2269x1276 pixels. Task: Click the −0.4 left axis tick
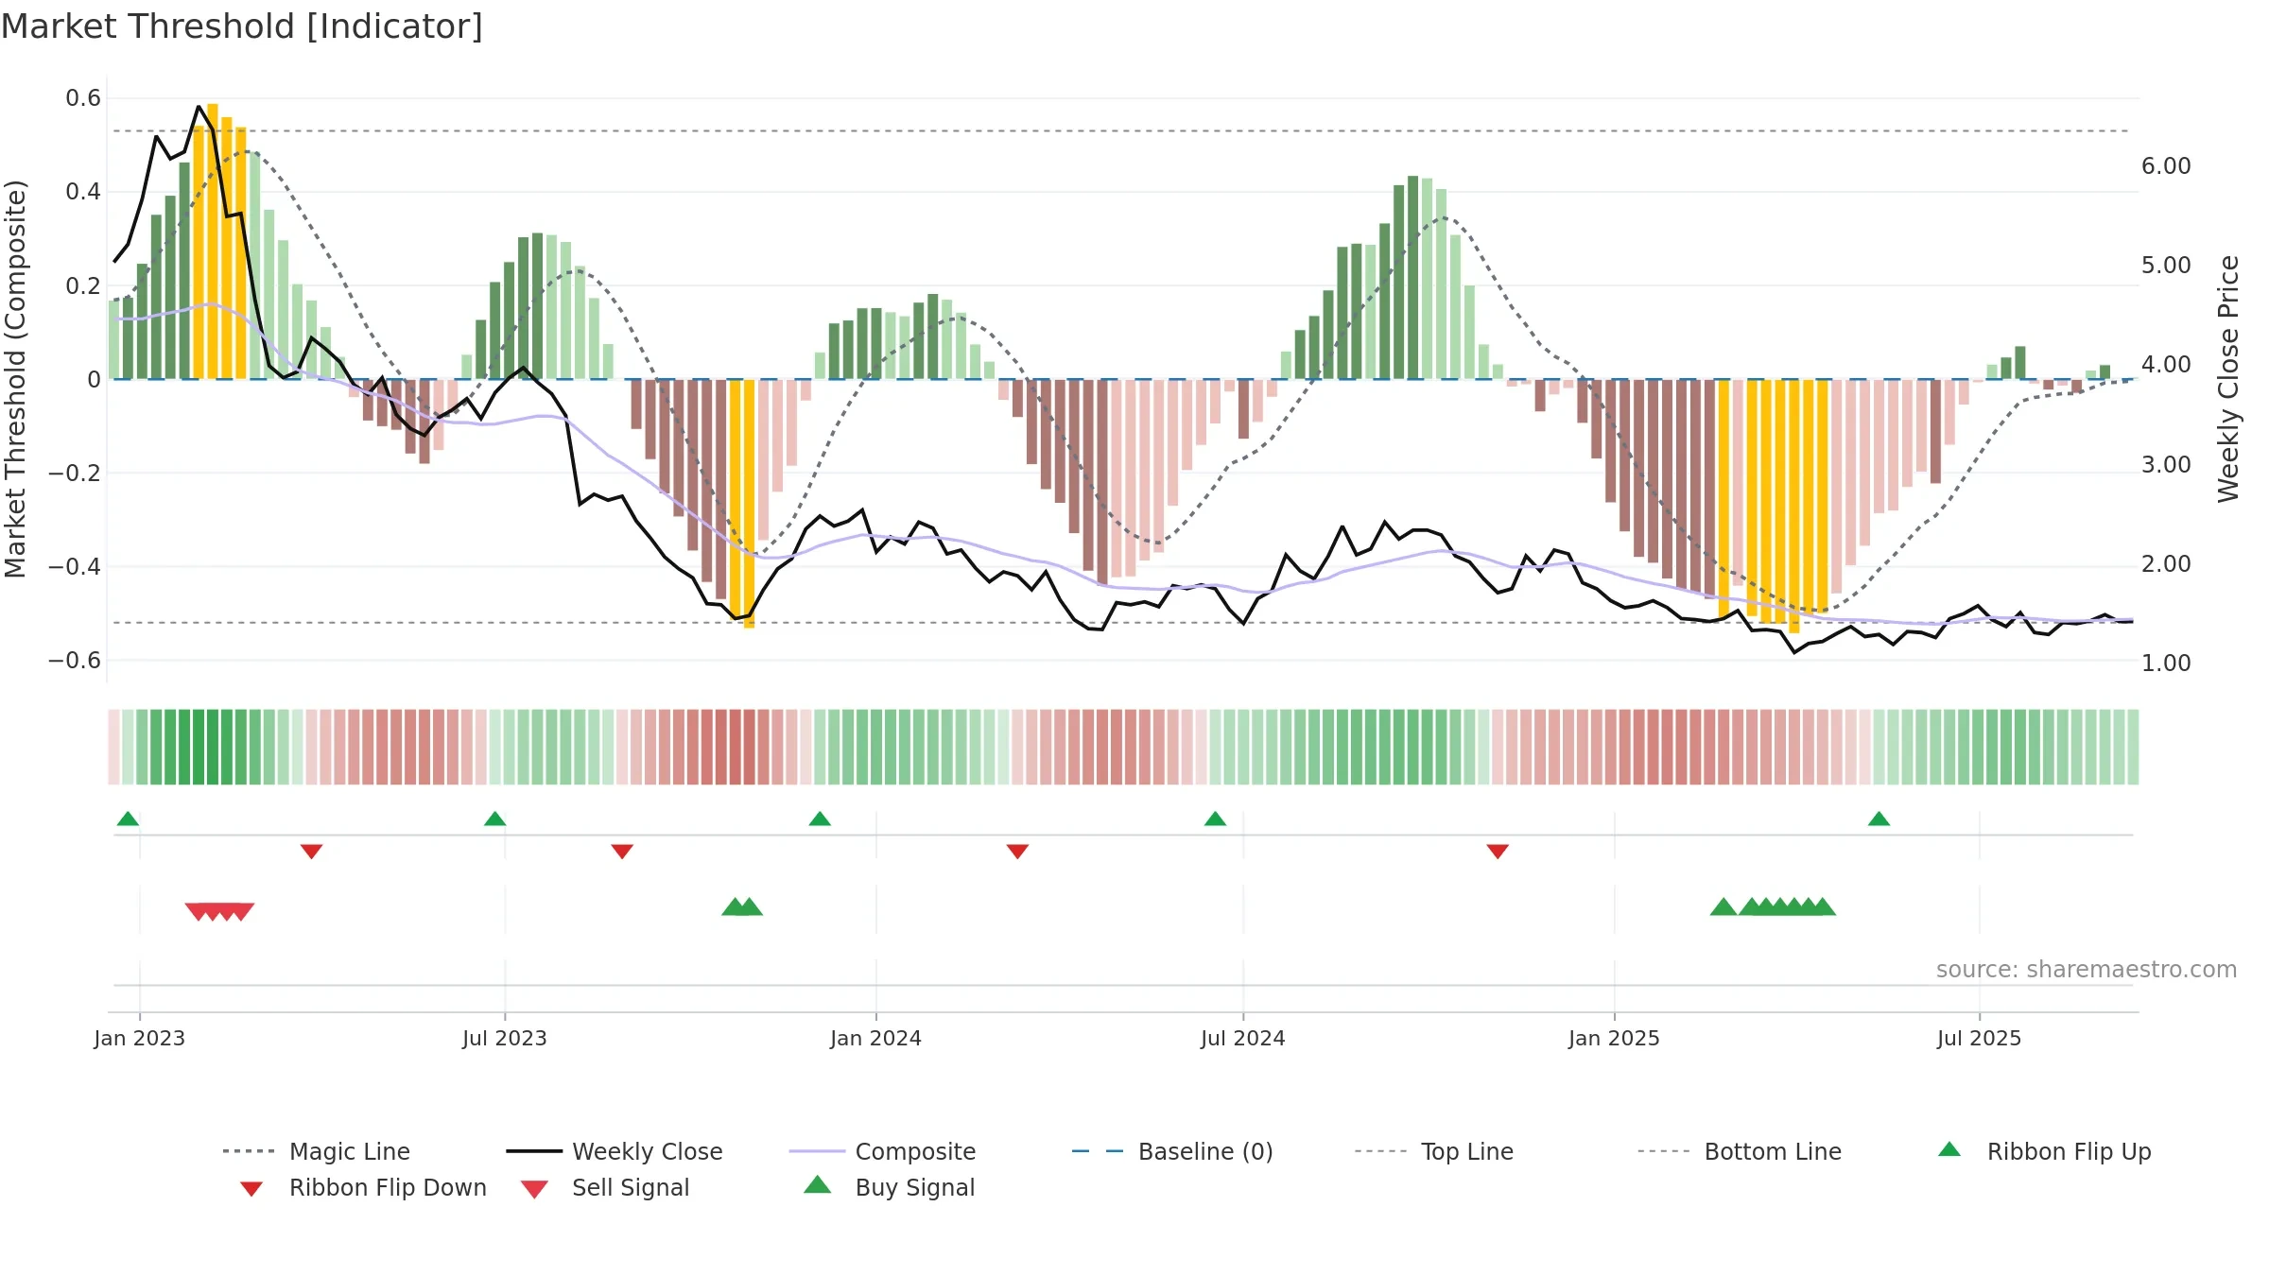tap(75, 566)
